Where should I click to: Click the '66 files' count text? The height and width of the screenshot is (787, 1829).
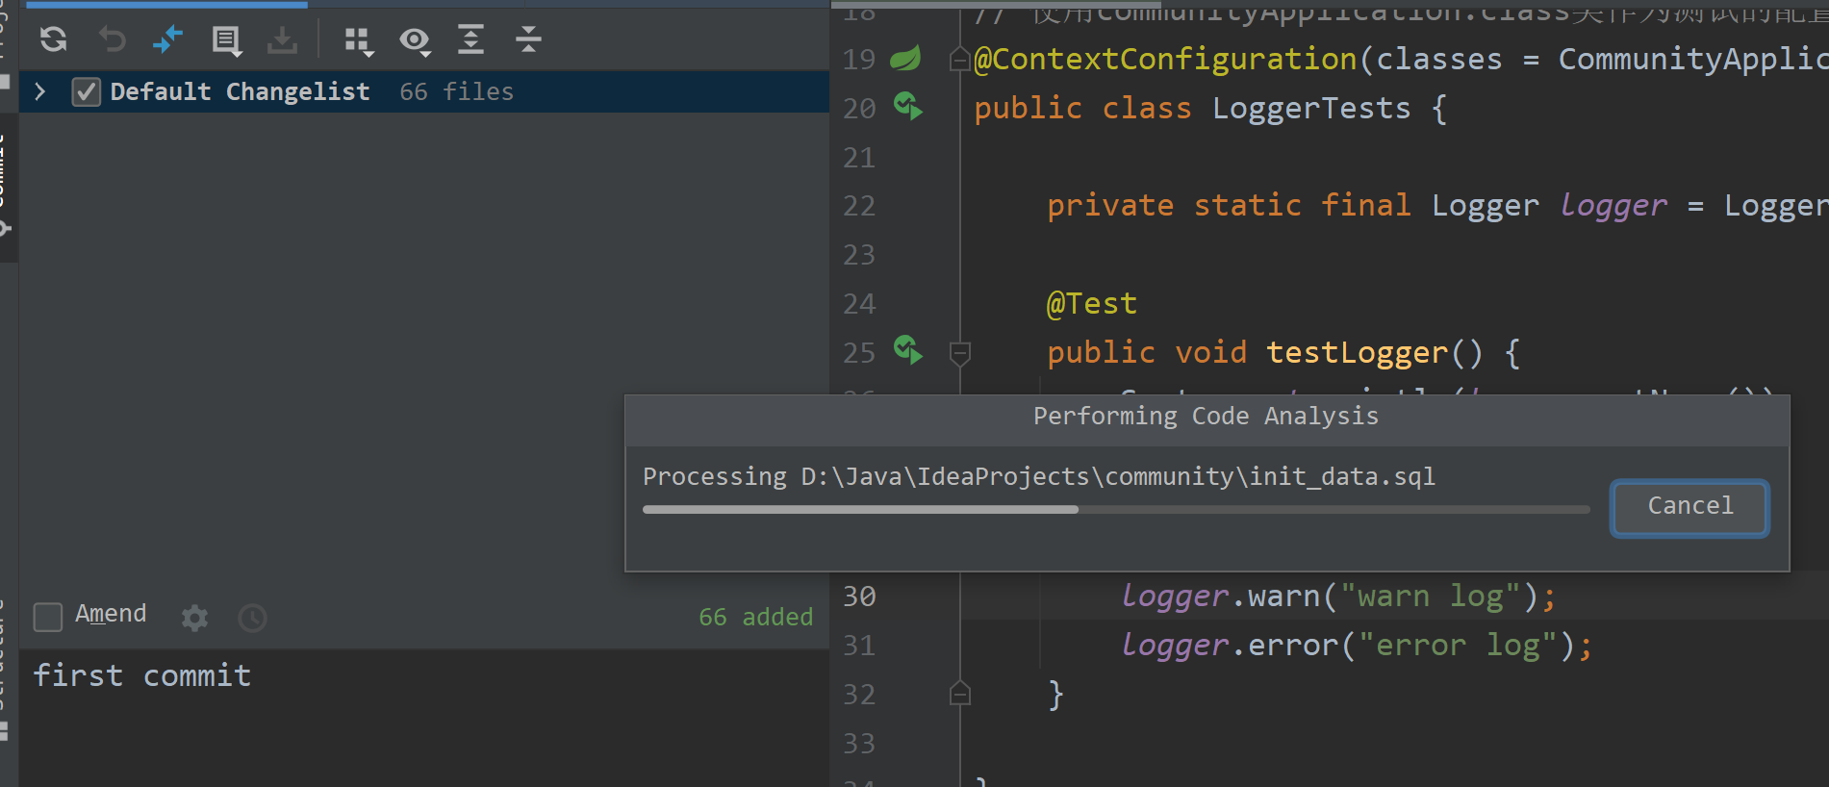[x=456, y=91]
